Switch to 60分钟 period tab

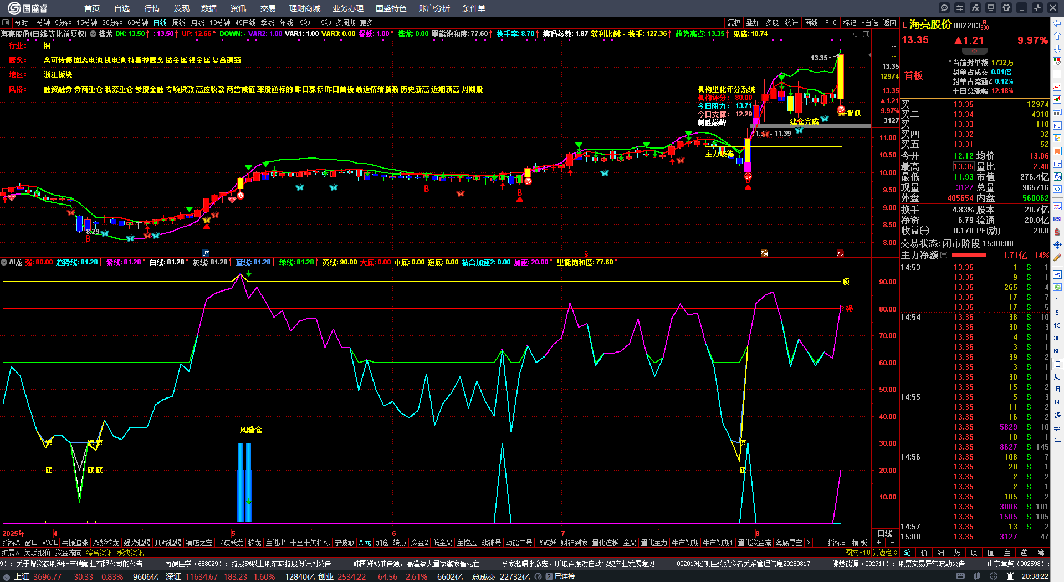click(x=137, y=23)
